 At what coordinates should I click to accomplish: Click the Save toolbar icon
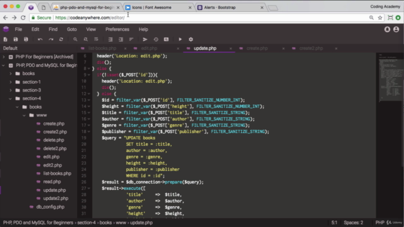point(15,39)
